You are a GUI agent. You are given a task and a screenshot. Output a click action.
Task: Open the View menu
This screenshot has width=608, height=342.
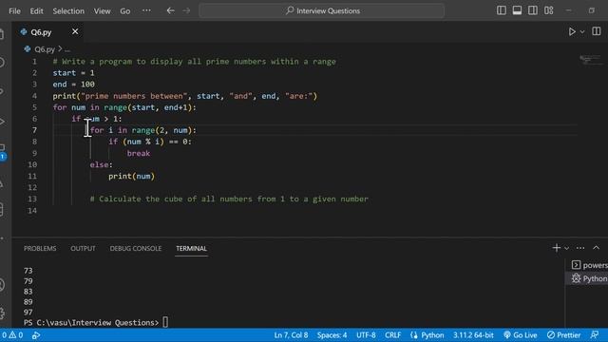[102, 10]
